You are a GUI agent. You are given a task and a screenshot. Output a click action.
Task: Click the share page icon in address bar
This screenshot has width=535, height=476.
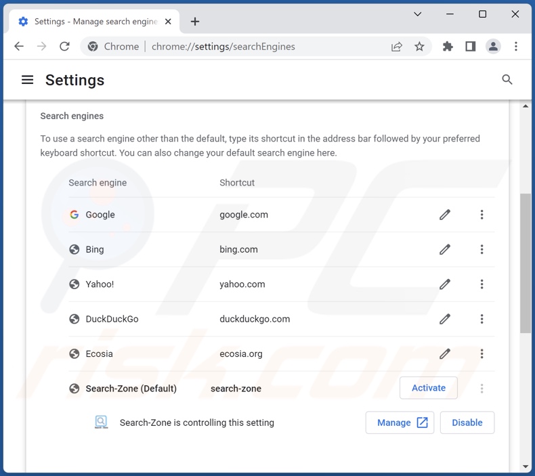[x=396, y=47]
